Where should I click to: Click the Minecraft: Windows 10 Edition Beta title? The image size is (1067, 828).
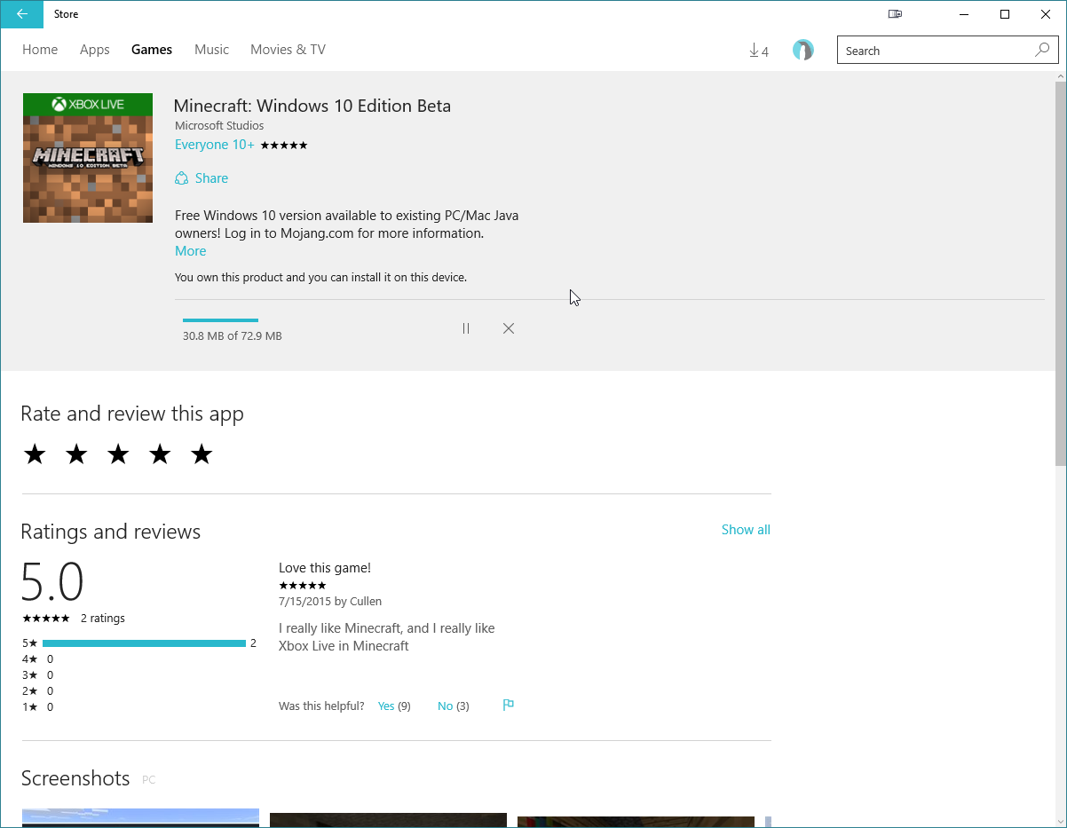(312, 106)
